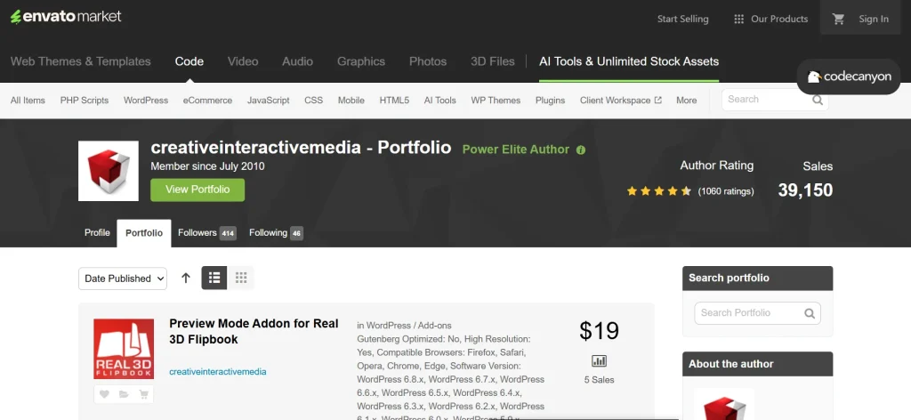Browse Plugins category
The image size is (911, 420).
click(x=550, y=100)
